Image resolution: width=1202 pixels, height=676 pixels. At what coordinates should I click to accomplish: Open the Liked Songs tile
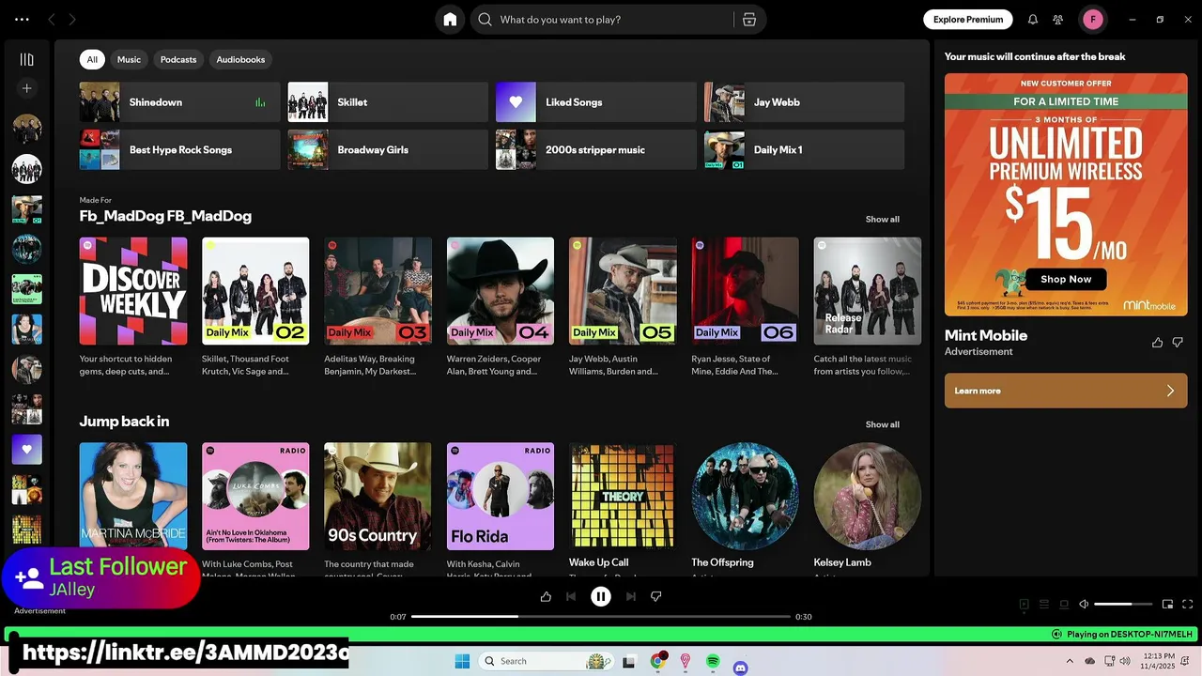(596, 102)
